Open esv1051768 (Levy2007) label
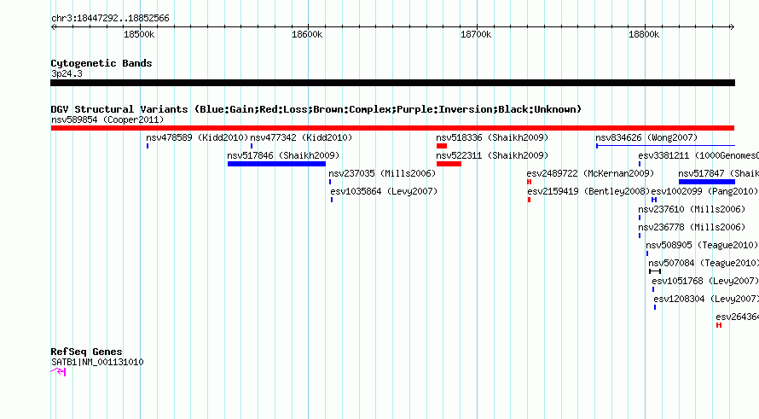759x419 pixels. [x=705, y=281]
